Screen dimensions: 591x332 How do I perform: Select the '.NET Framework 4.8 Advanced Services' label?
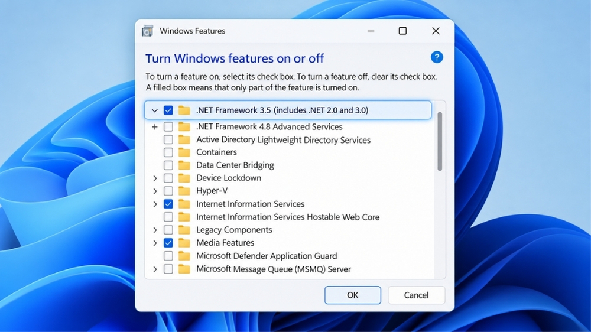[269, 126]
